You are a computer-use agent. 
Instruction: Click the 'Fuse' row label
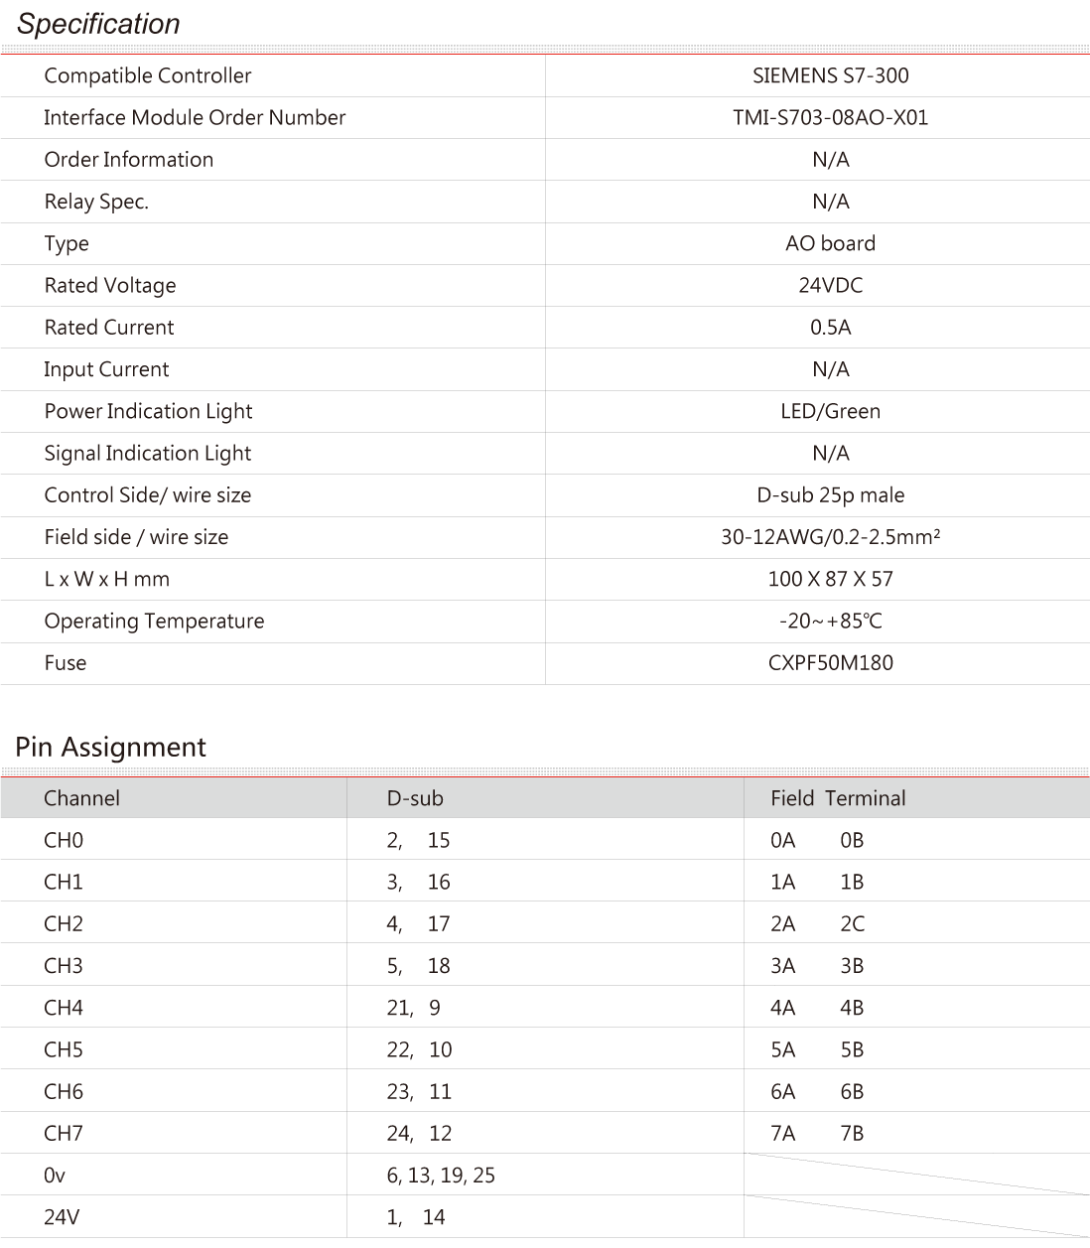click(66, 662)
